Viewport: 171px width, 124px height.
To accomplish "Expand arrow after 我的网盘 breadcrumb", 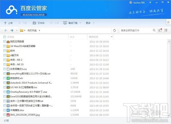I will pyautogui.click(x=39, y=31).
